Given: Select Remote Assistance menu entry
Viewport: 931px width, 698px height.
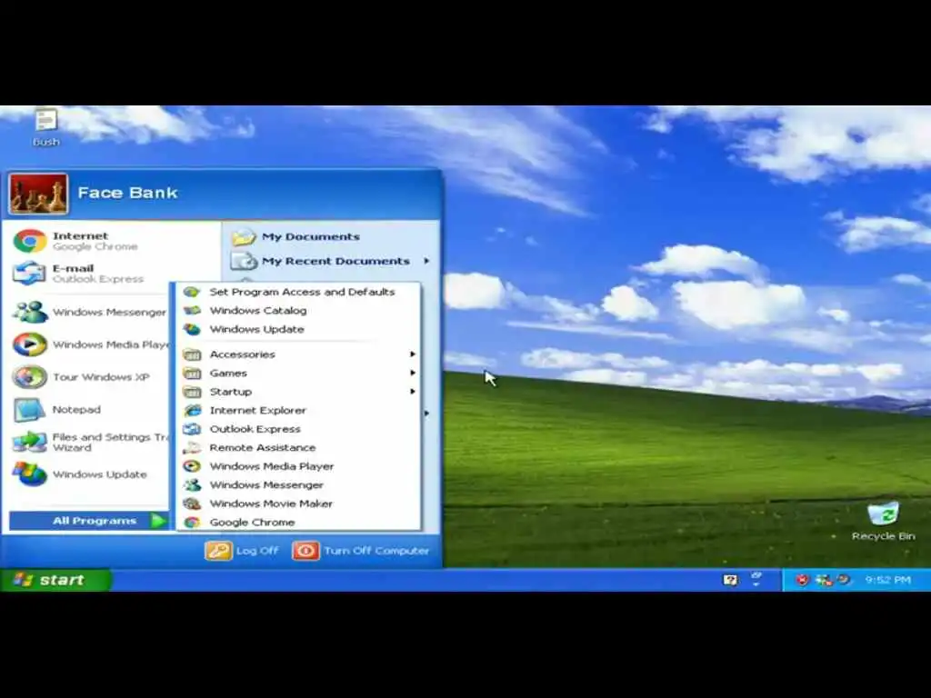Looking at the screenshot, I should pos(299,447).
